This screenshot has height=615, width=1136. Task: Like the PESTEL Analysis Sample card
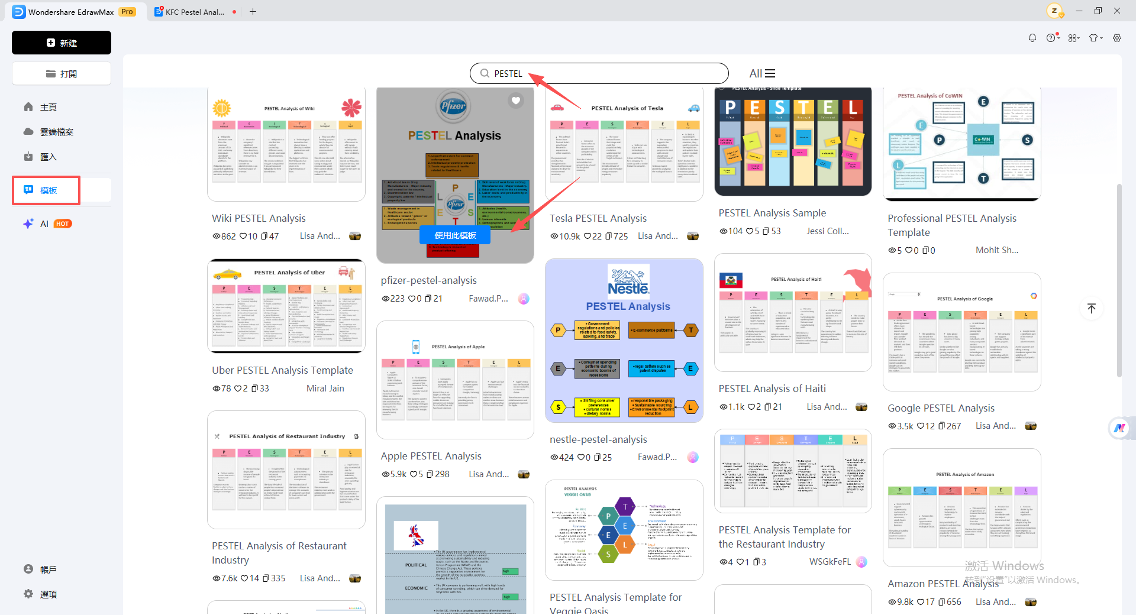coord(750,231)
